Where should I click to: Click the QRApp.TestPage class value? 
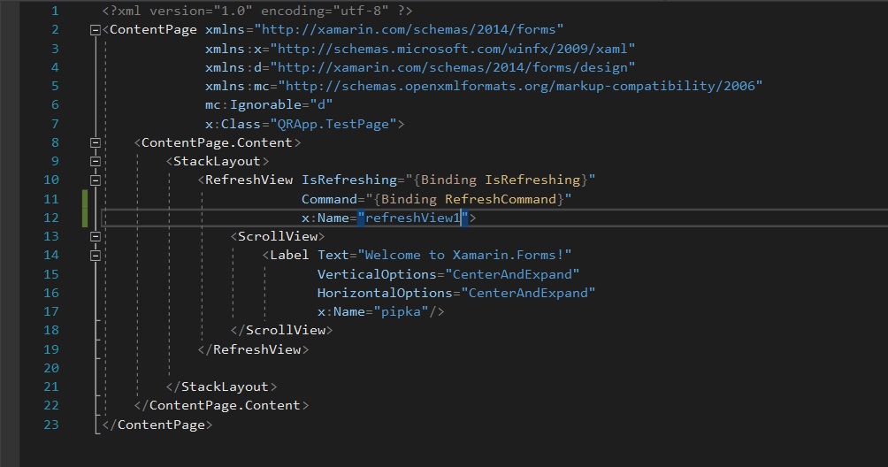[333, 124]
